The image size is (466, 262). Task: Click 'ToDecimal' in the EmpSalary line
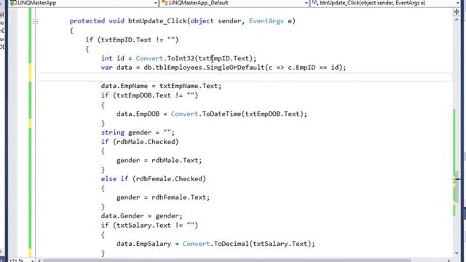pyautogui.click(x=232, y=244)
